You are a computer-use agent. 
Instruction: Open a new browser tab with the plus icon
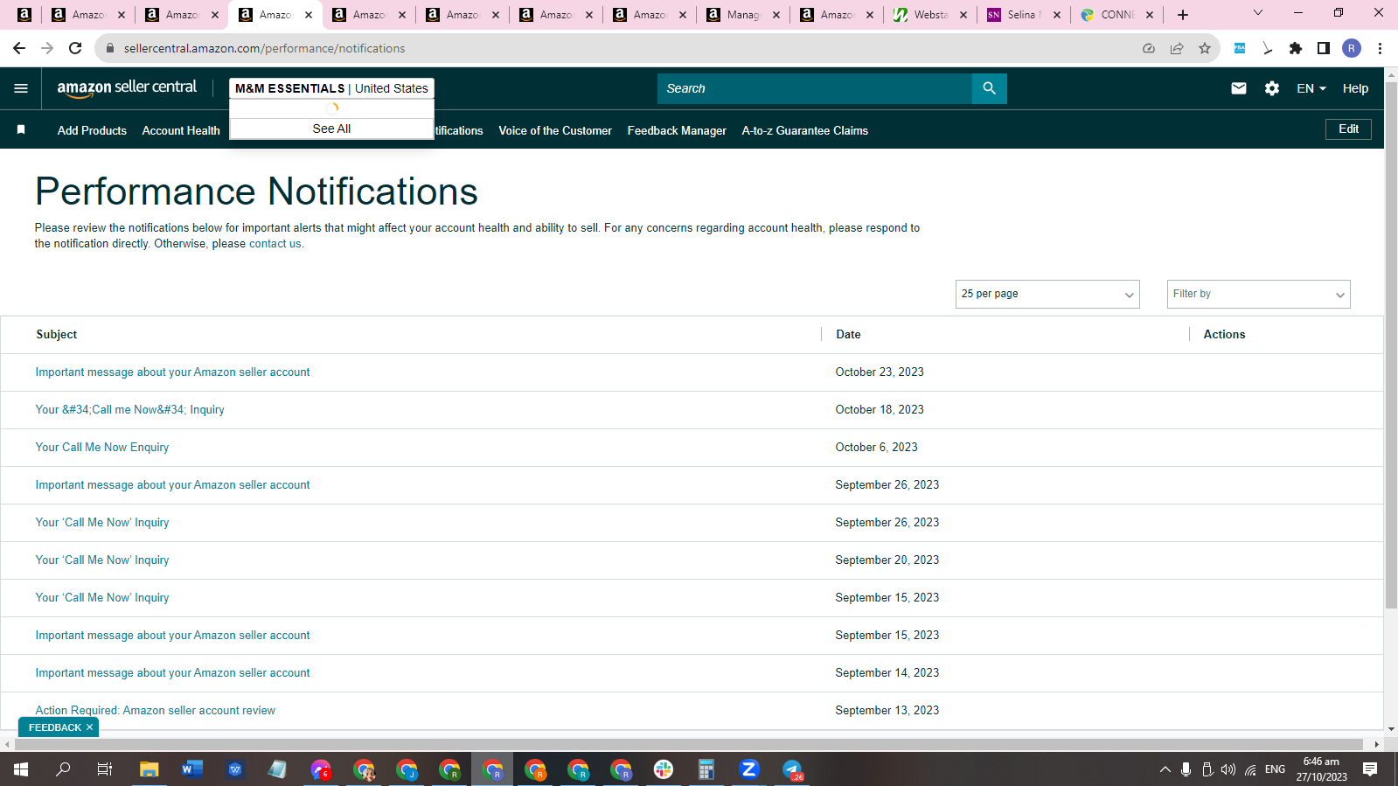[x=1183, y=15]
